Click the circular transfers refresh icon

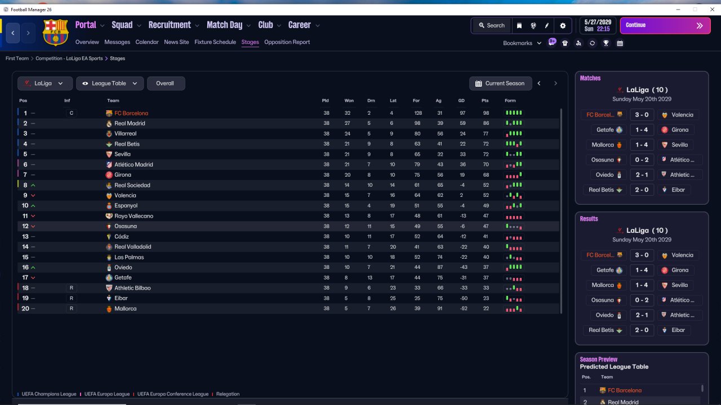[592, 43]
